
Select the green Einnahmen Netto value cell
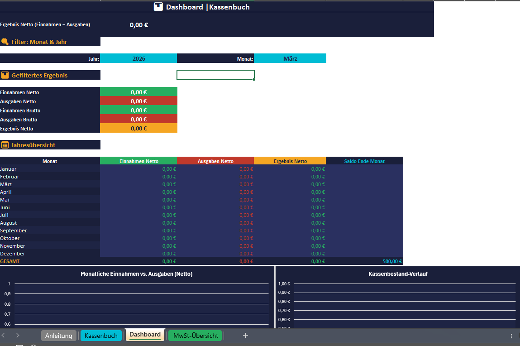pyautogui.click(x=138, y=92)
